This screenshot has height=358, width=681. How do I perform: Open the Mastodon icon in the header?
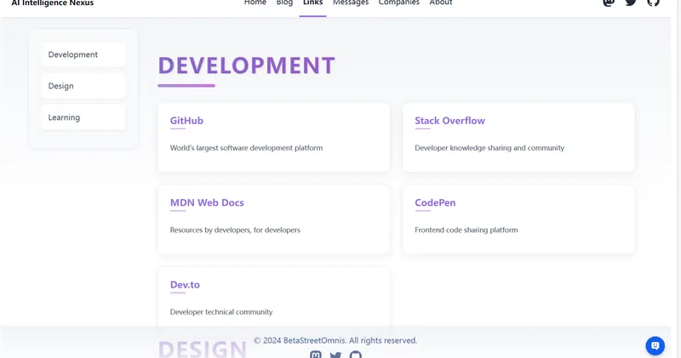[609, 3]
